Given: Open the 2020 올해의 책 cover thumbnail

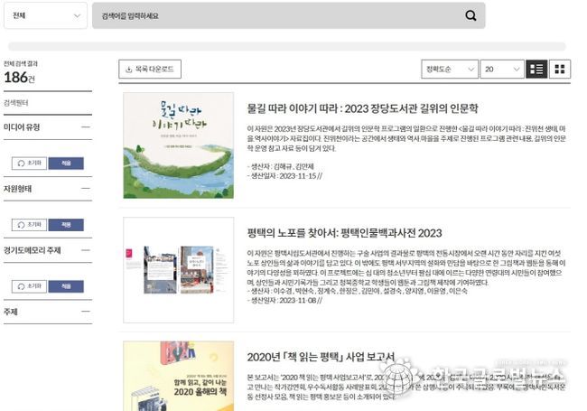Looking at the screenshot, I should (x=179, y=376).
